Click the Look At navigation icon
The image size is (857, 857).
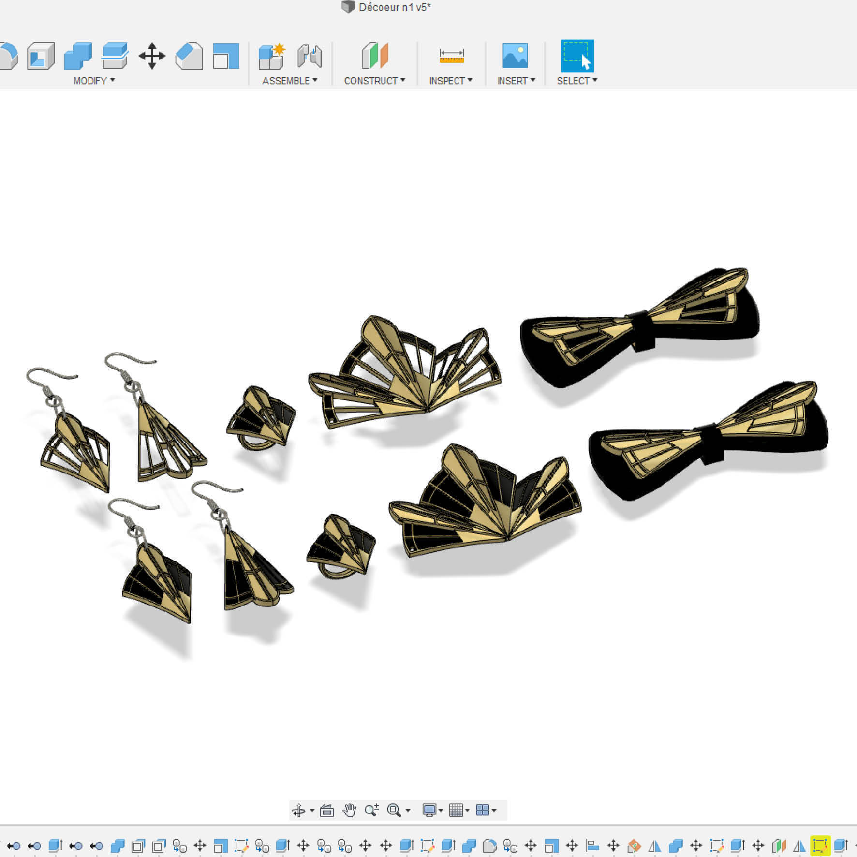(x=327, y=810)
